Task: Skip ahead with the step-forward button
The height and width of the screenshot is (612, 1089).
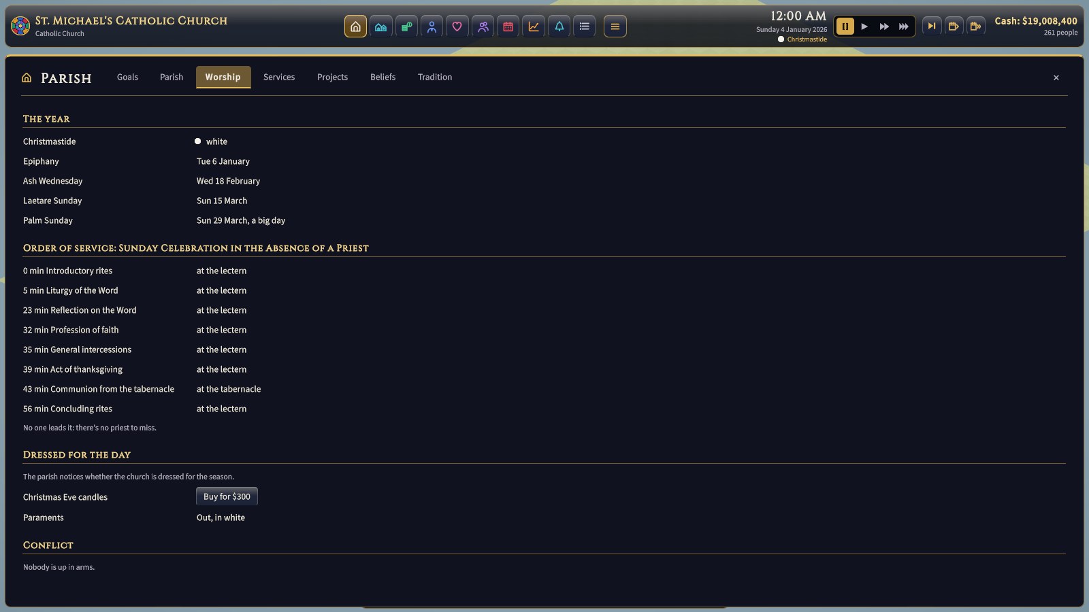Action: [932, 27]
